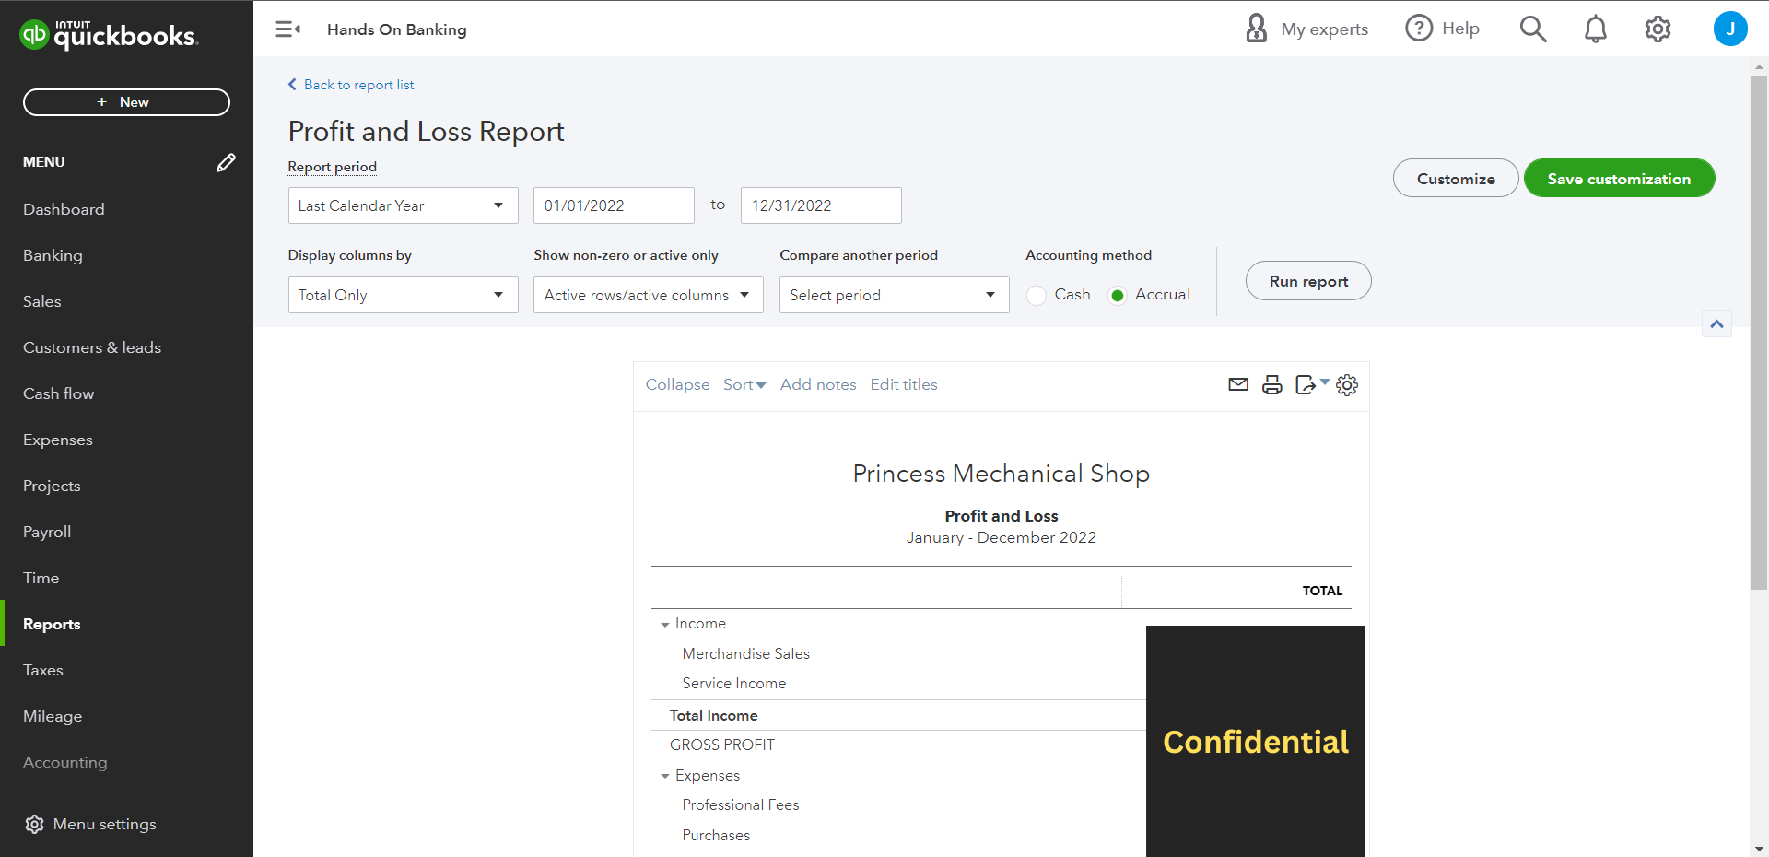Edit the menu with pencil icon

(226, 162)
